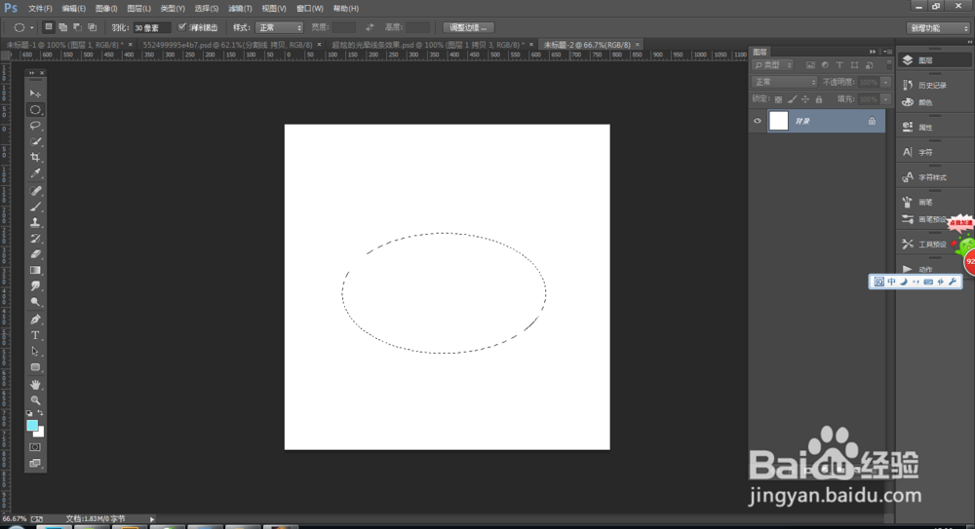Toggle Quick Mask mode icon
Viewport: 975px width, 529px height.
[35, 447]
